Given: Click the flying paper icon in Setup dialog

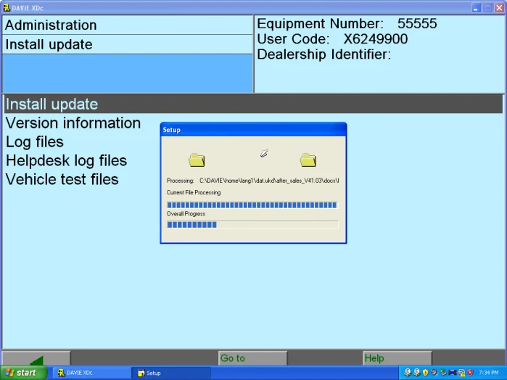Looking at the screenshot, I should click(x=264, y=153).
